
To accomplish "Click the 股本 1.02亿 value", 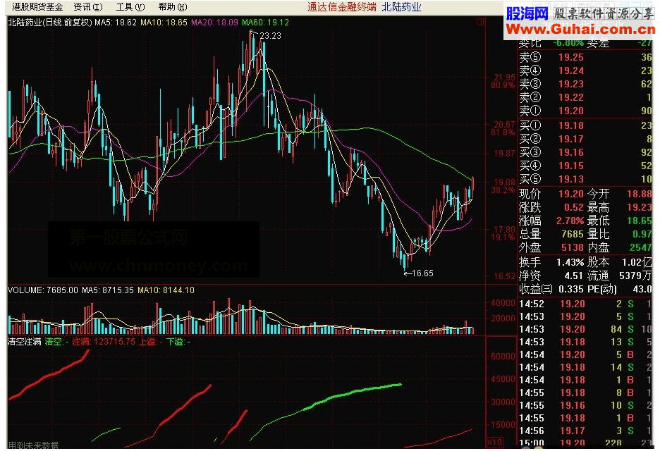I will (637, 263).
